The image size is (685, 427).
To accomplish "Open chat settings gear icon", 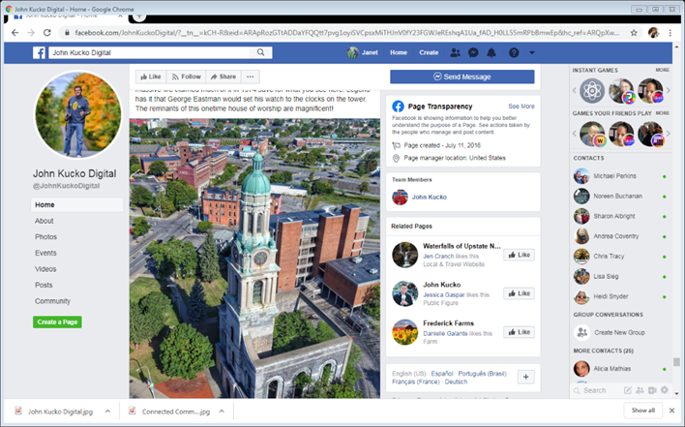I will (x=665, y=390).
